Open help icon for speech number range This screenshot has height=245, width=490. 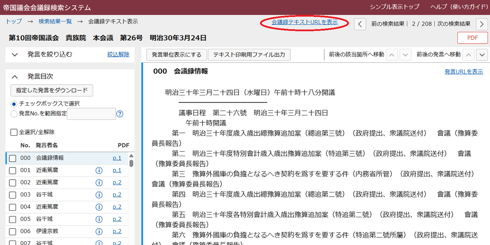click(x=120, y=114)
